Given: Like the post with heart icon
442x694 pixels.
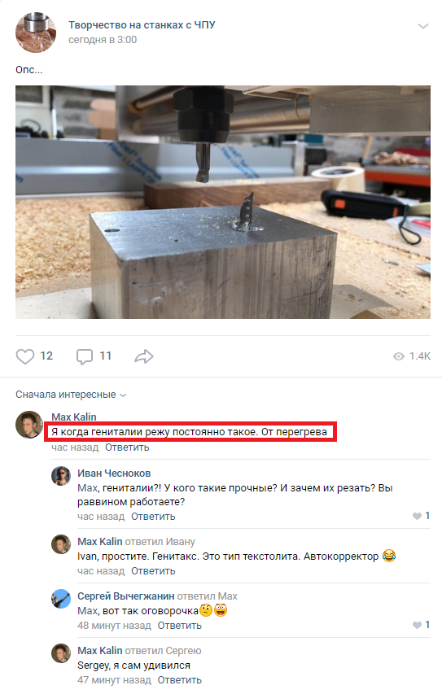Looking at the screenshot, I should pos(25,356).
